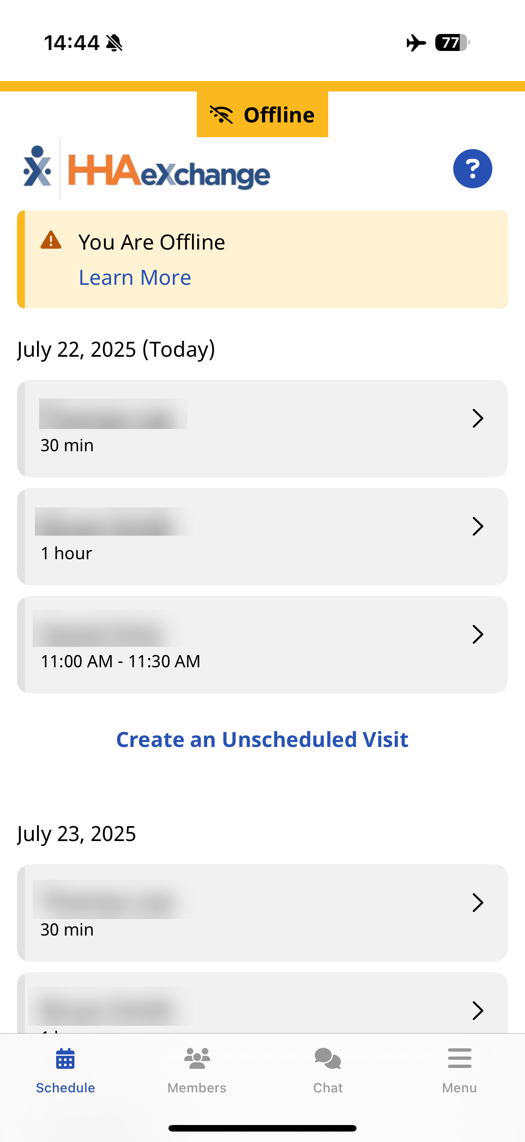The height and width of the screenshot is (1142, 525).
Task: Tap the 14:44 status bar clock
Action: tap(71, 43)
